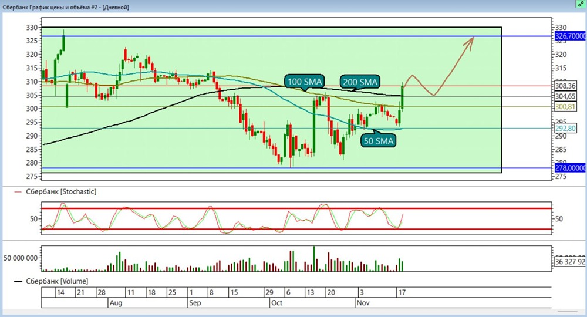Select the 278,00000 price level label
The width and height of the screenshot is (587, 317).
570,168
